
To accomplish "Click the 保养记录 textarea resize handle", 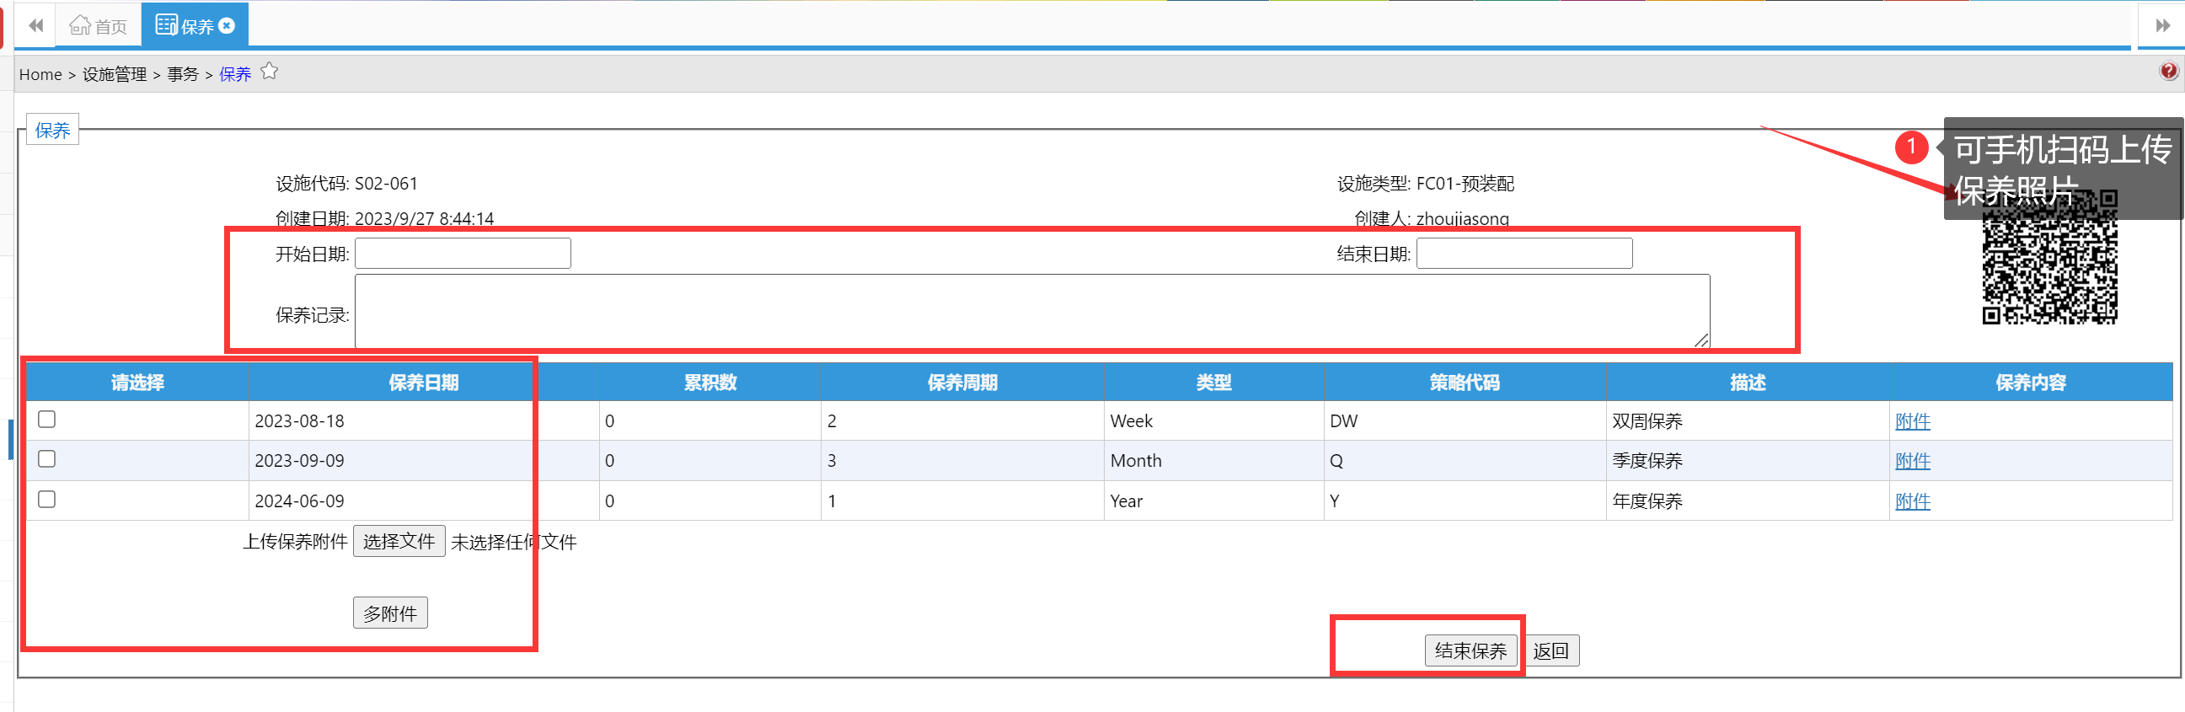I will tap(1701, 340).
